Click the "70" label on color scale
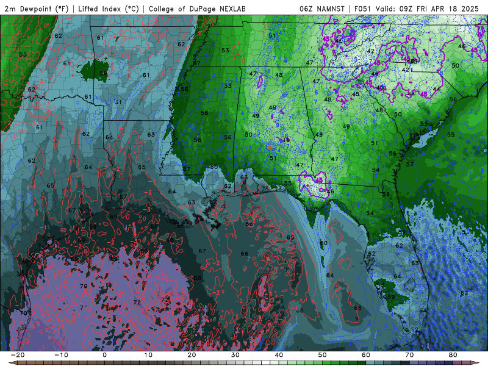 (409, 355)
